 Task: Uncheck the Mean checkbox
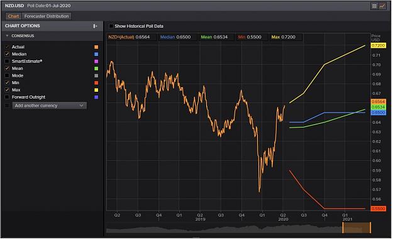(x=8, y=68)
